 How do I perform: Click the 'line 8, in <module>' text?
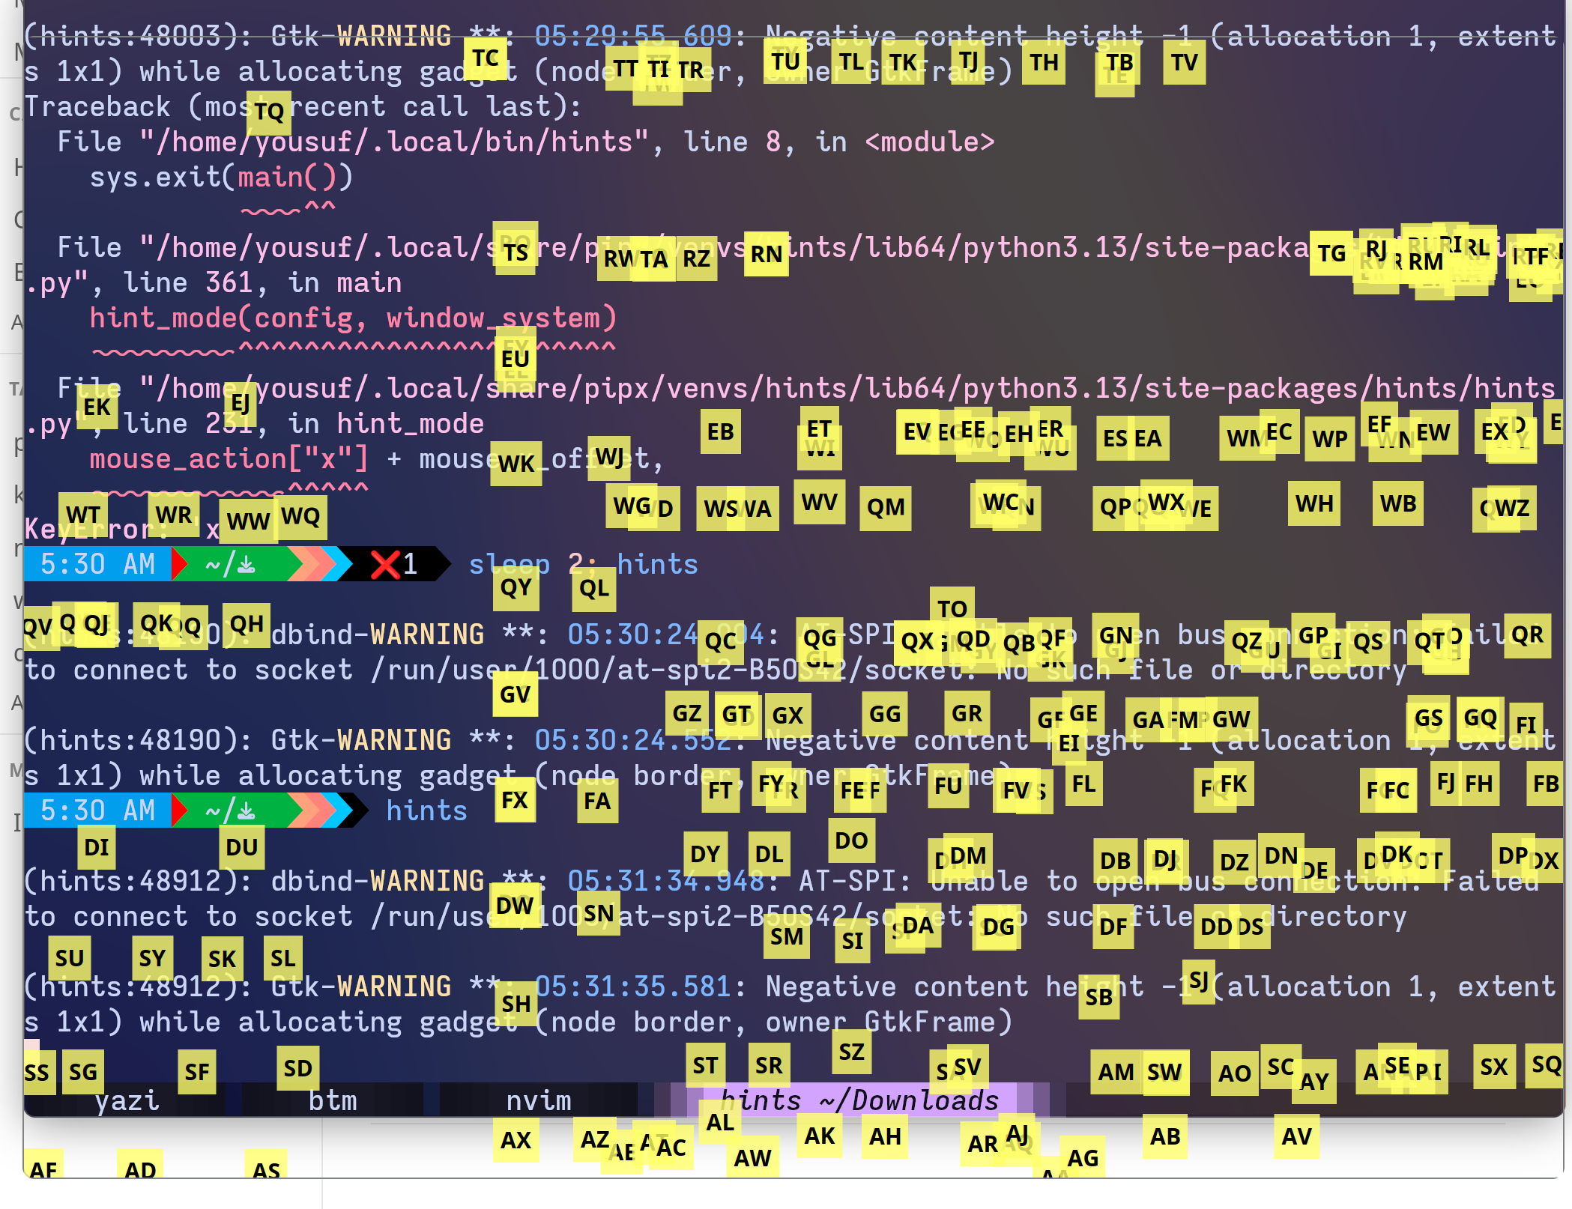[x=839, y=142]
